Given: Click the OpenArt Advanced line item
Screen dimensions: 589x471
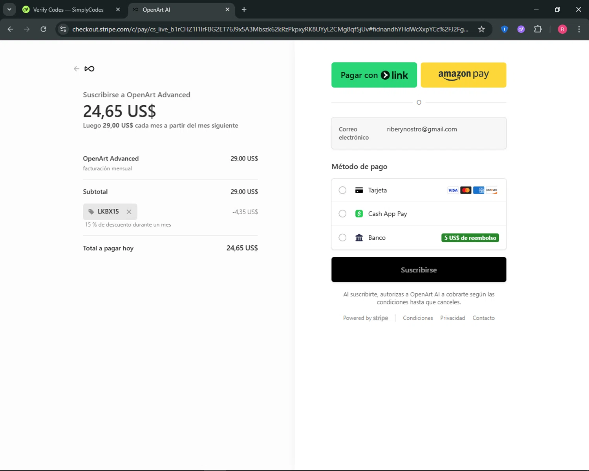Looking at the screenshot, I should coord(111,159).
